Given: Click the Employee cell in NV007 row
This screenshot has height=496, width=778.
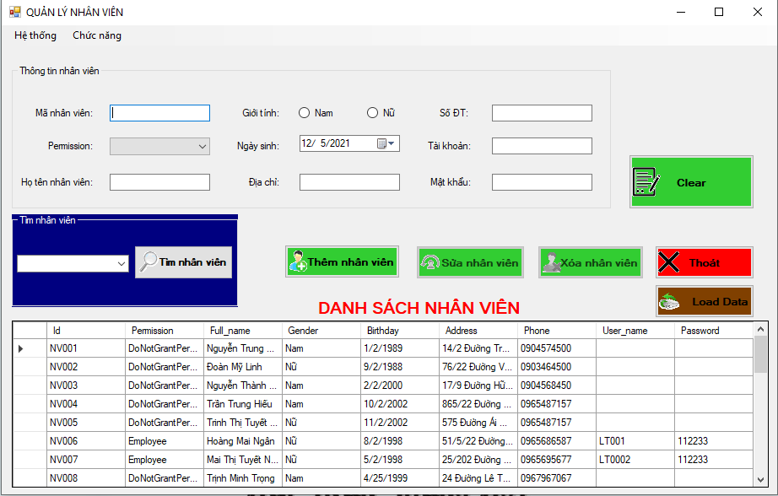Looking at the screenshot, I should point(165,460).
